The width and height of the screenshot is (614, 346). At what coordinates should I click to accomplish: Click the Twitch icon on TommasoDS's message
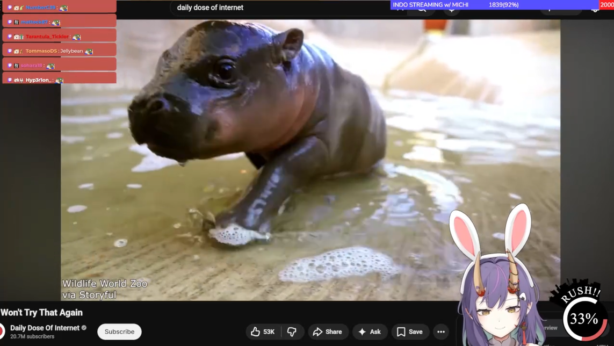coord(10,51)
